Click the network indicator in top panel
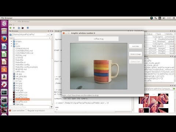176x132 pixels. pos(155,18)
